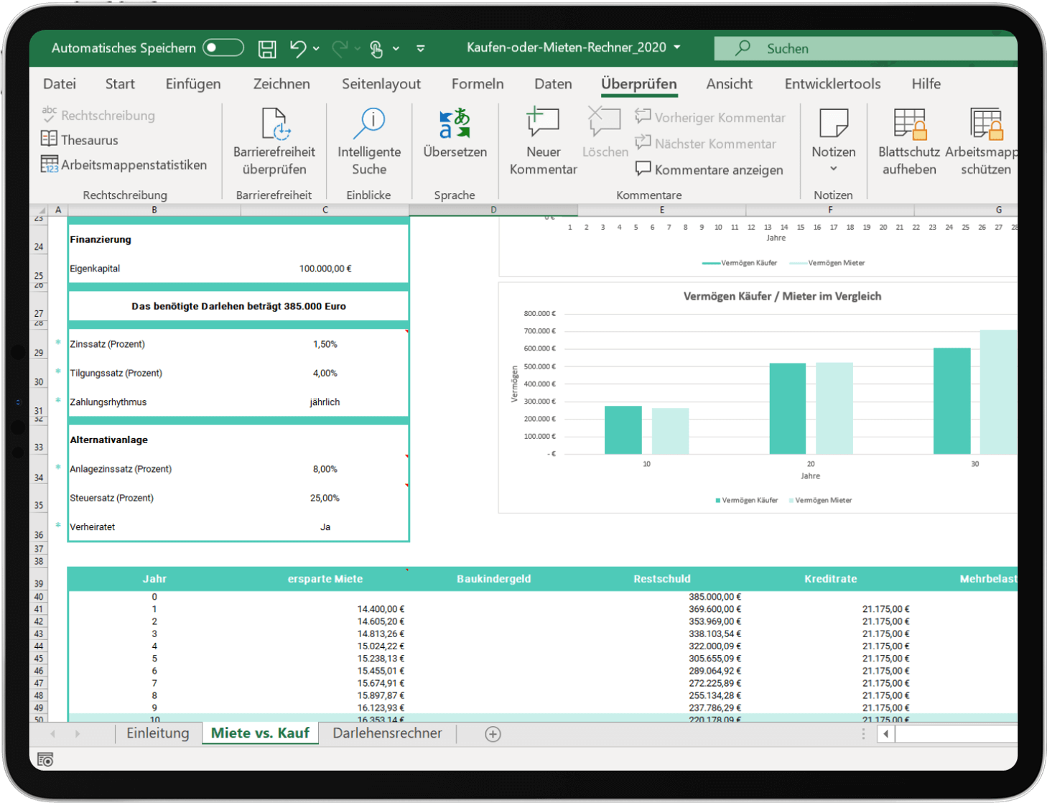1047x803 pixels.
Task: Click the Vermögen Käufer legend swatch of the bar chart
Action: point(718,501)
